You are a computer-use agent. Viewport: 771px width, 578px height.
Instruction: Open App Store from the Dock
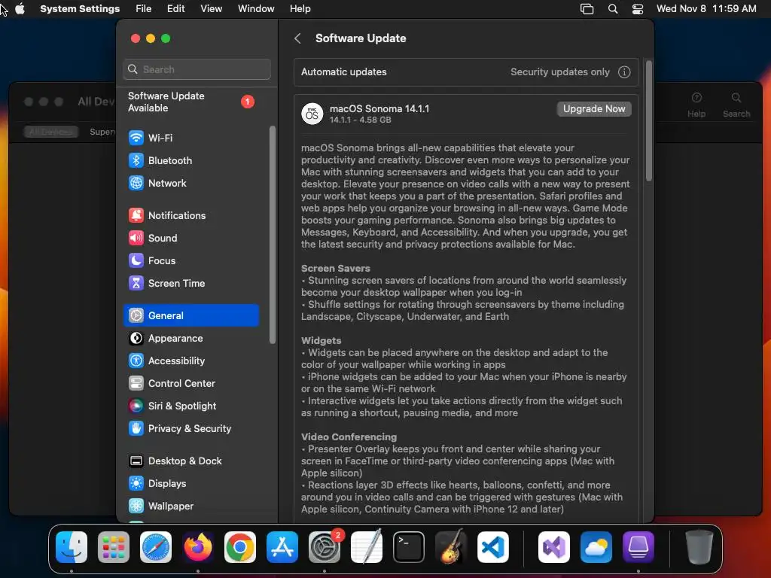pos(282,547)
